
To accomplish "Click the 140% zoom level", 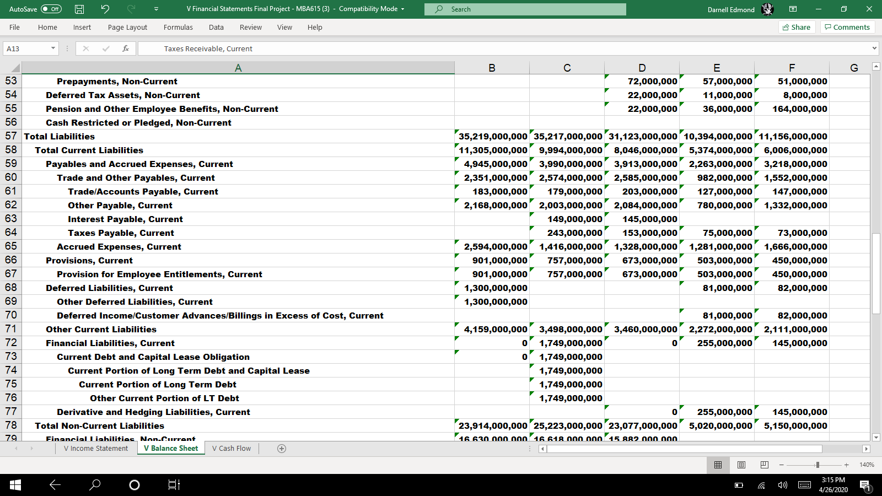I will click(867, 465).
